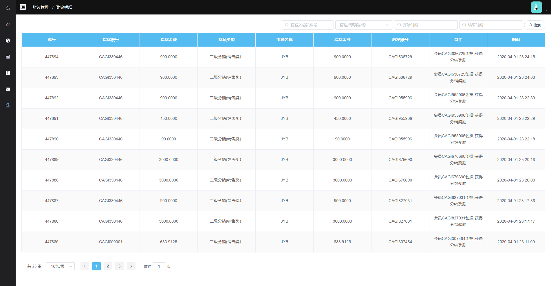Screen dimensions: 551x286
Task: Open the 结束时间 date picker field
Action: 491,25
